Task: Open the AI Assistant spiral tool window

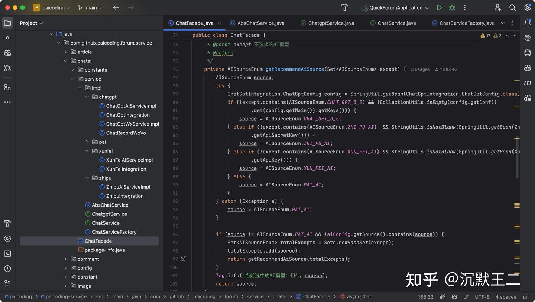Action: click(527, 38)
